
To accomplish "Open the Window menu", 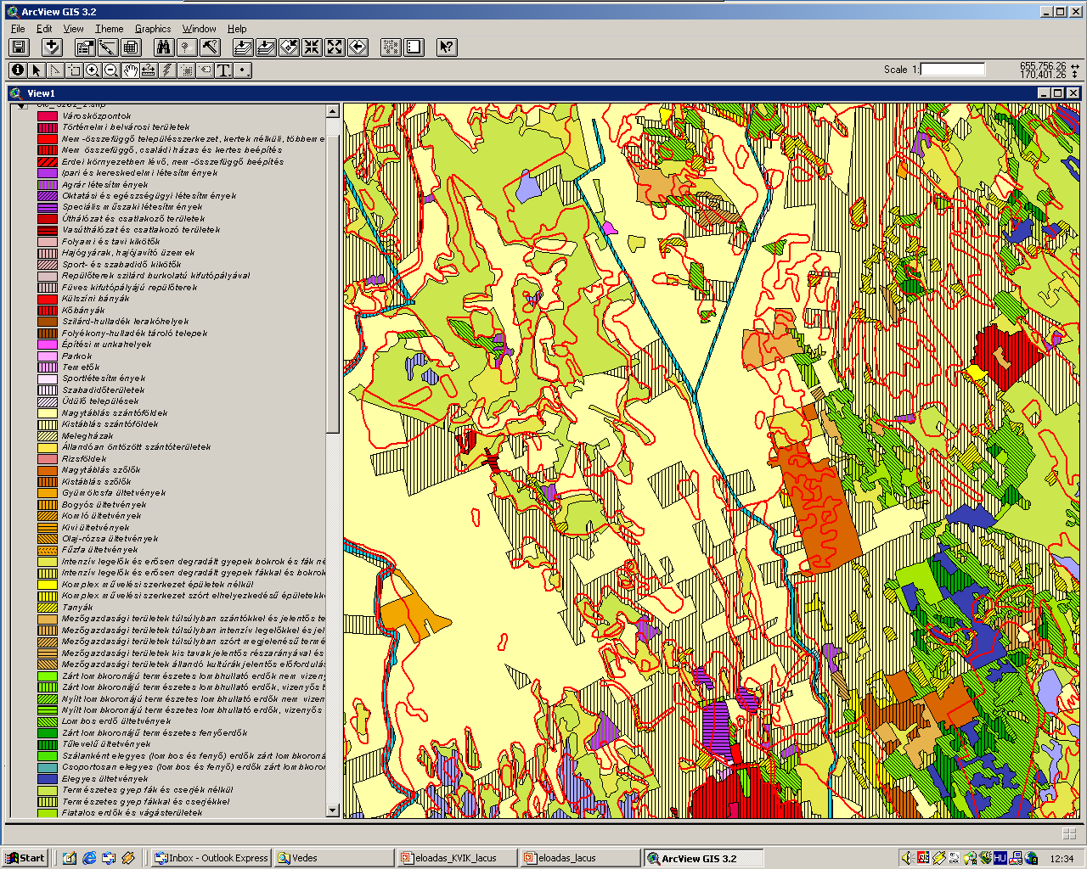I will click(199, 29).
